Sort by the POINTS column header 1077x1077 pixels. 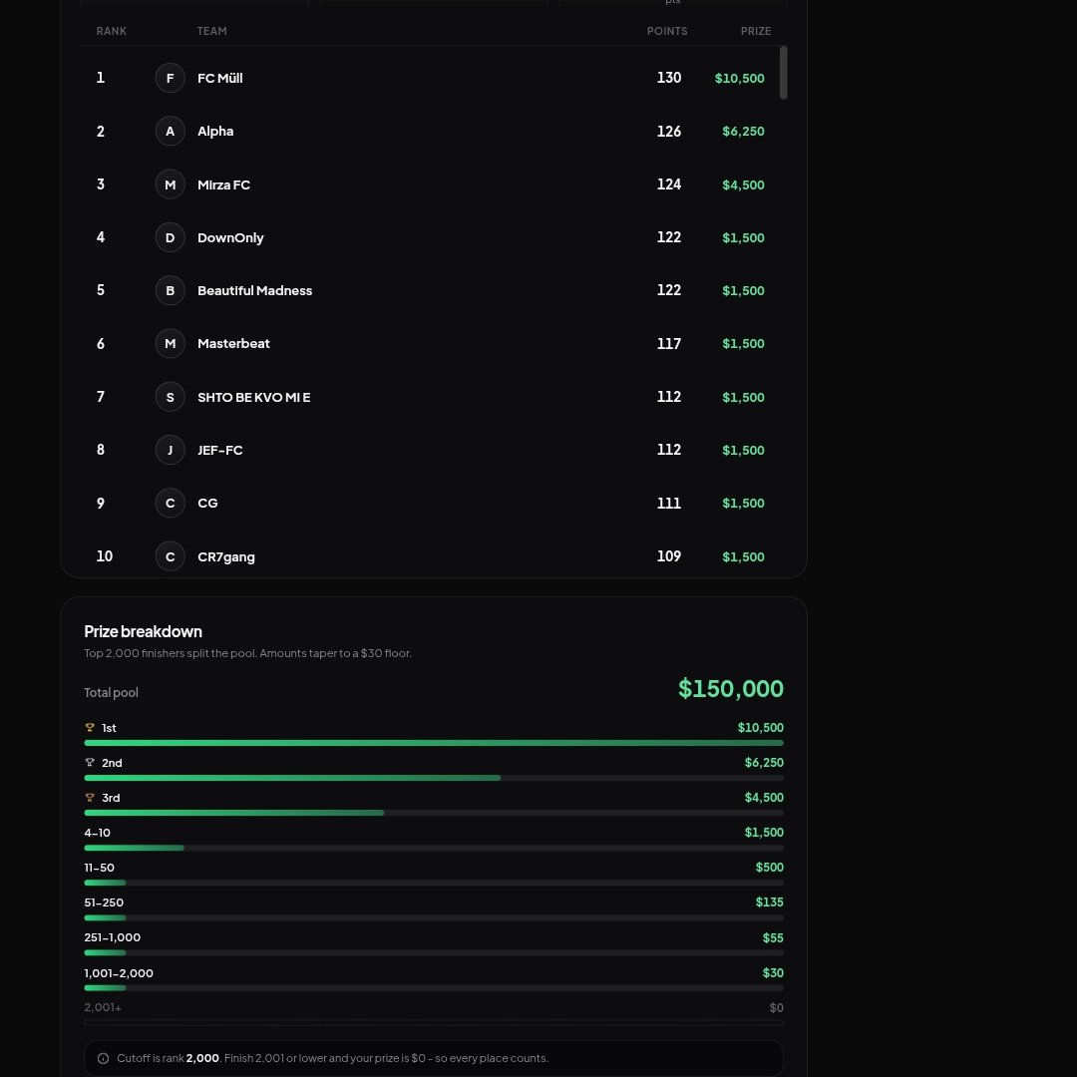[667, 31]
